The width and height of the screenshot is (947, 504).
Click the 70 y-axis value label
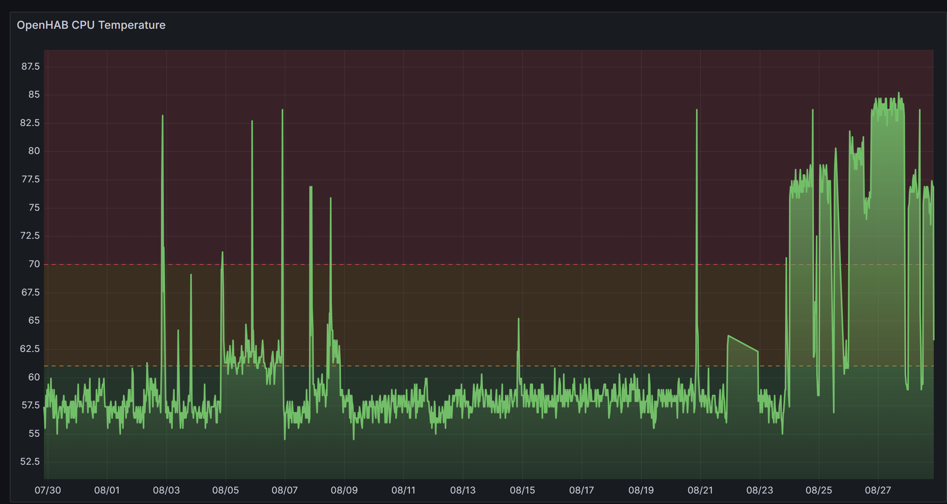(34, 264)
